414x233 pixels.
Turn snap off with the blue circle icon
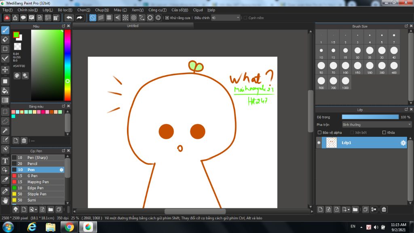[93, 18]
